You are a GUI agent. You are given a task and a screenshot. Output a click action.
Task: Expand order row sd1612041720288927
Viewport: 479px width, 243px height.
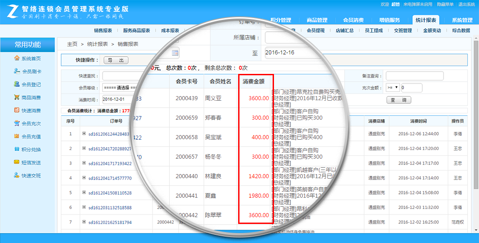84,148
